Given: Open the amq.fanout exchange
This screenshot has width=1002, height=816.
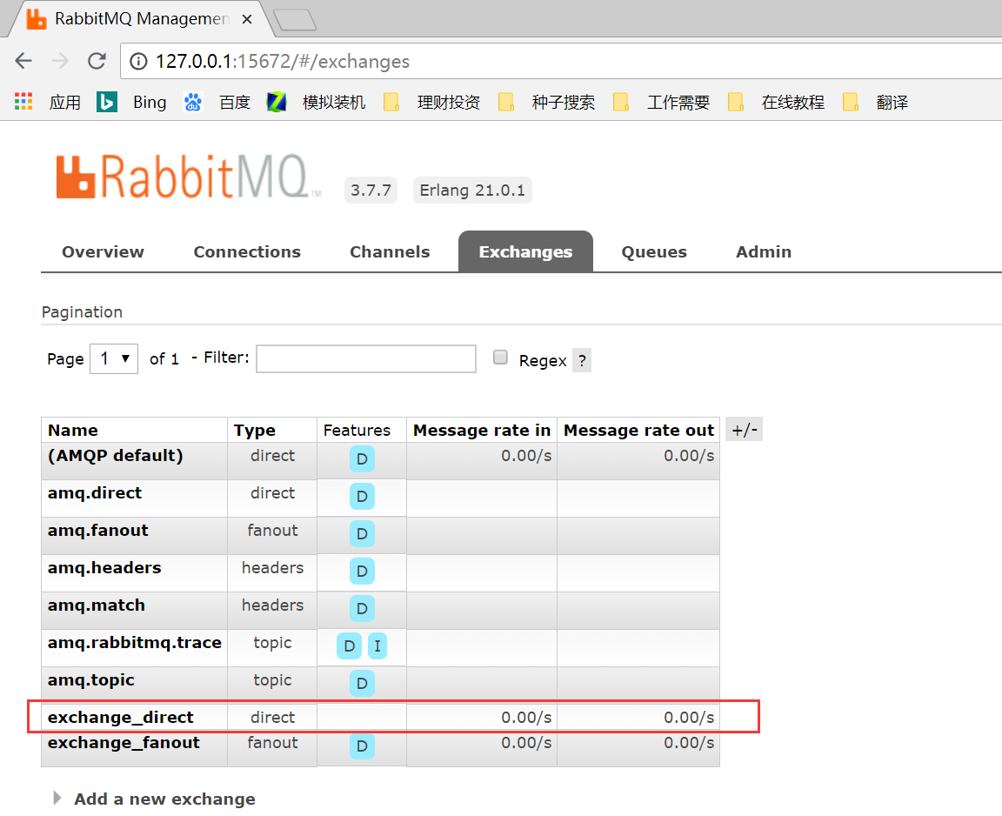Looking at the screenshot, I should click(97, 531).
